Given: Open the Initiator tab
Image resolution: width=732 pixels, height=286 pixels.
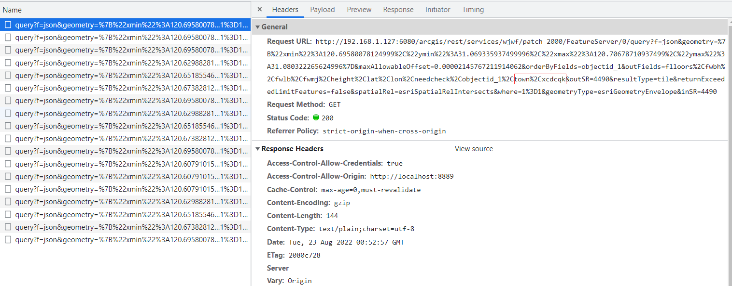Looking at the screenshot, I should point(438,10).
